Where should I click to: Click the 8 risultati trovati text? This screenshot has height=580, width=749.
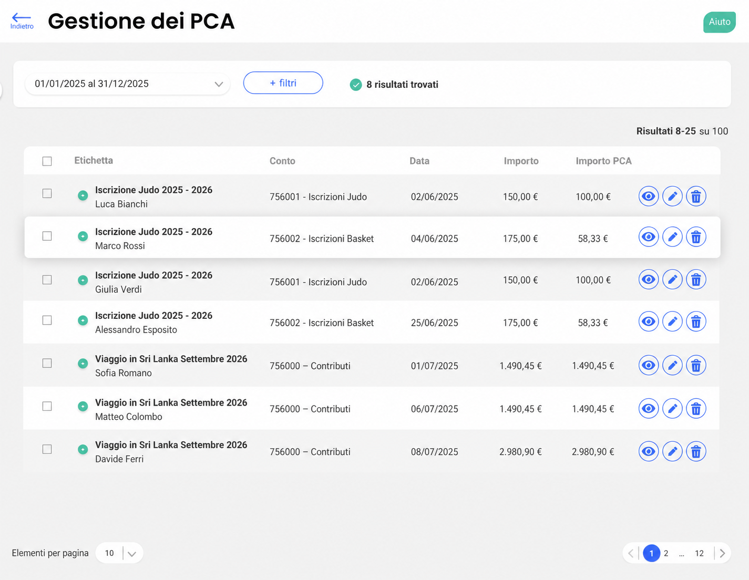(x=402, y=85)
